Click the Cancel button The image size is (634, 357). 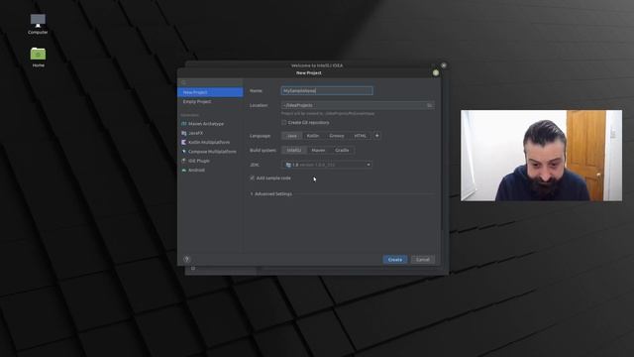[x=423, y=260]
